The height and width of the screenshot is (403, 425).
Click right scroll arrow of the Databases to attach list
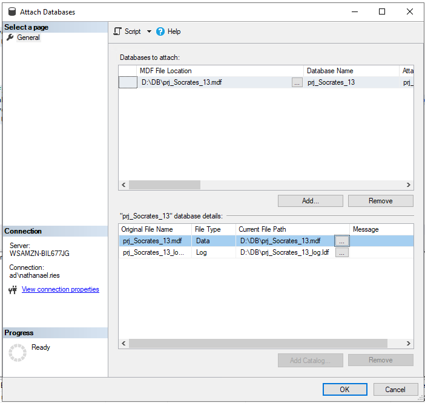[x=409, y=185]
